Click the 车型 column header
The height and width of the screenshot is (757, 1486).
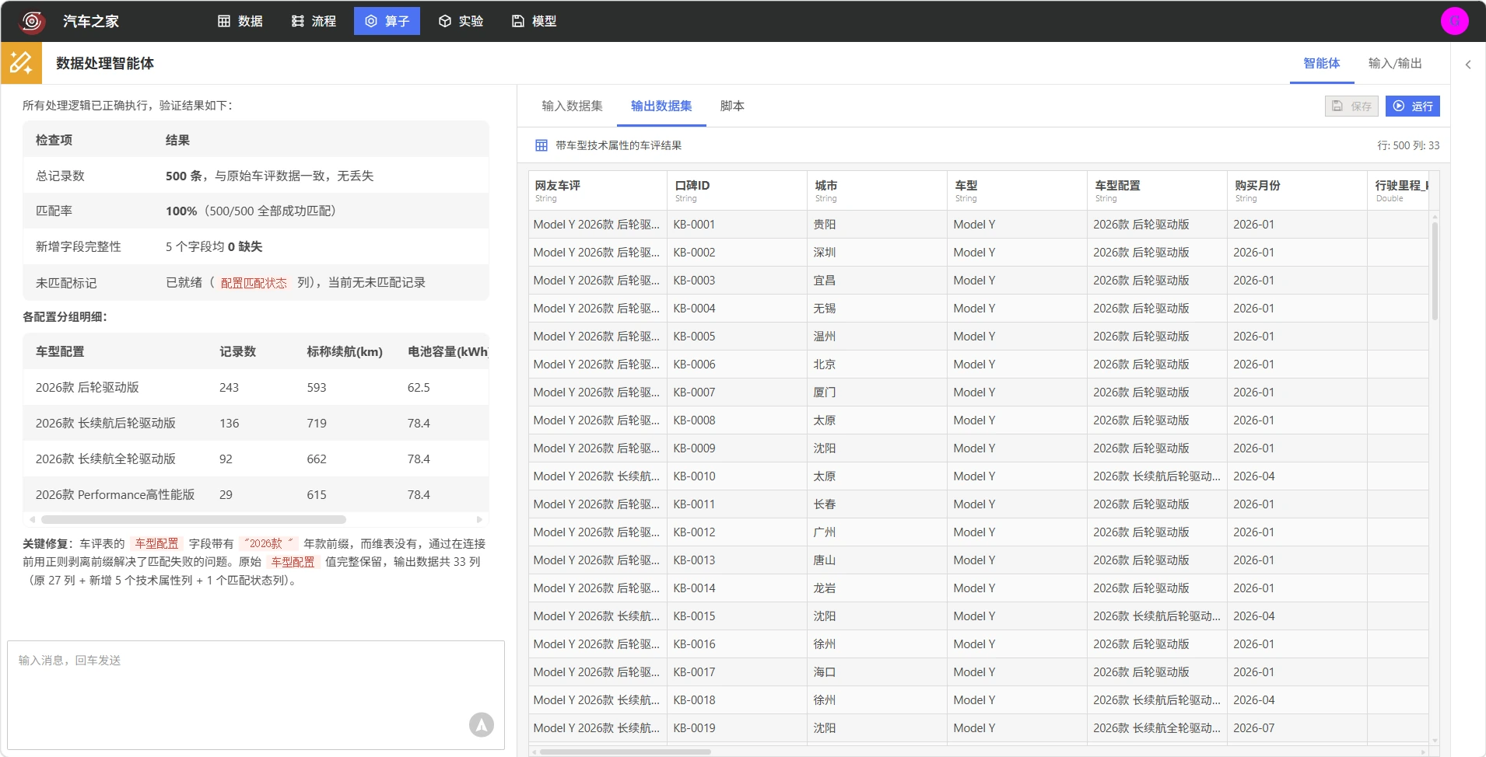coord(1017,190)
